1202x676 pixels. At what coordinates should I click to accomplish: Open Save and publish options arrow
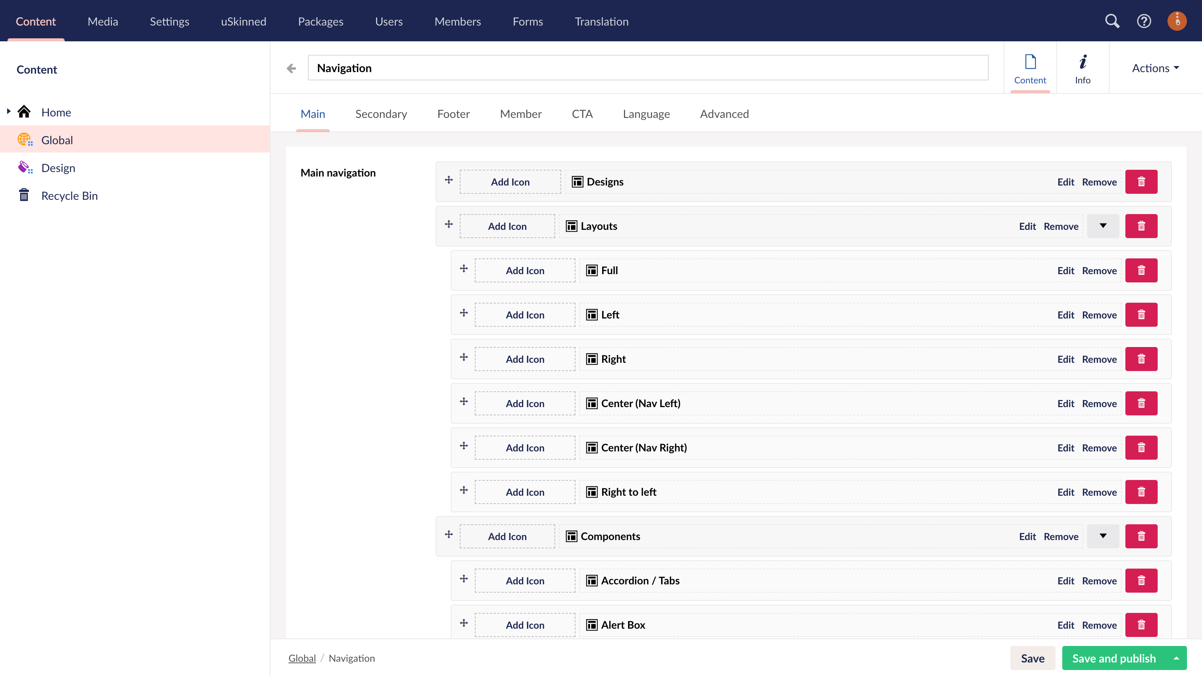[1176, 658]
